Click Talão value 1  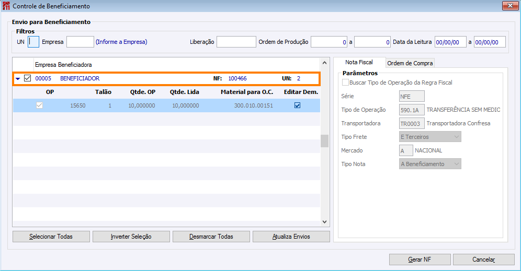[x=110, y=105]
